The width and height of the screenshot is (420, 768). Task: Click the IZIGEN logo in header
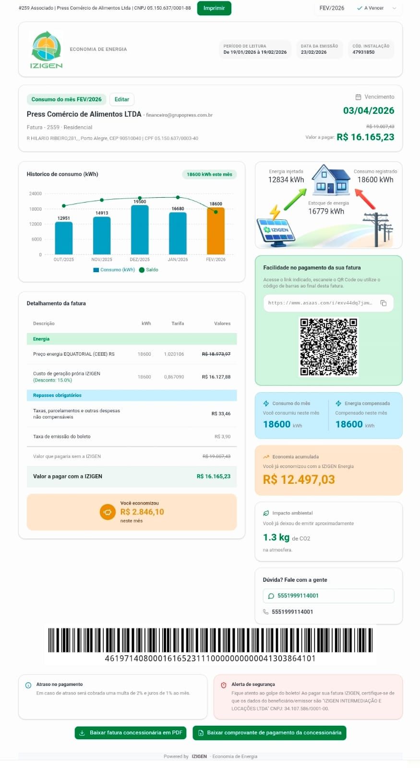(46, 49)
